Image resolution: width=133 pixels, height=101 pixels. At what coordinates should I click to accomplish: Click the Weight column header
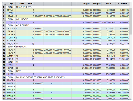click(x=97, y=4)
